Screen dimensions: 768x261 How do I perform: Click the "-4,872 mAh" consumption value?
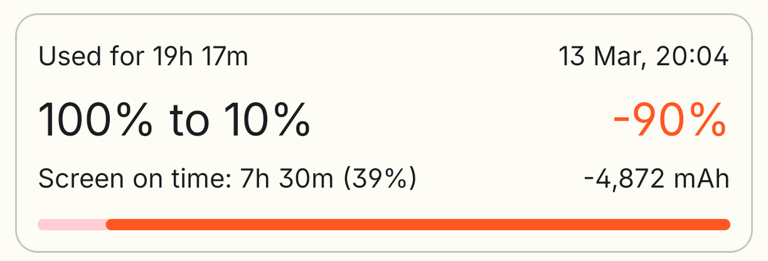(656, 179)
